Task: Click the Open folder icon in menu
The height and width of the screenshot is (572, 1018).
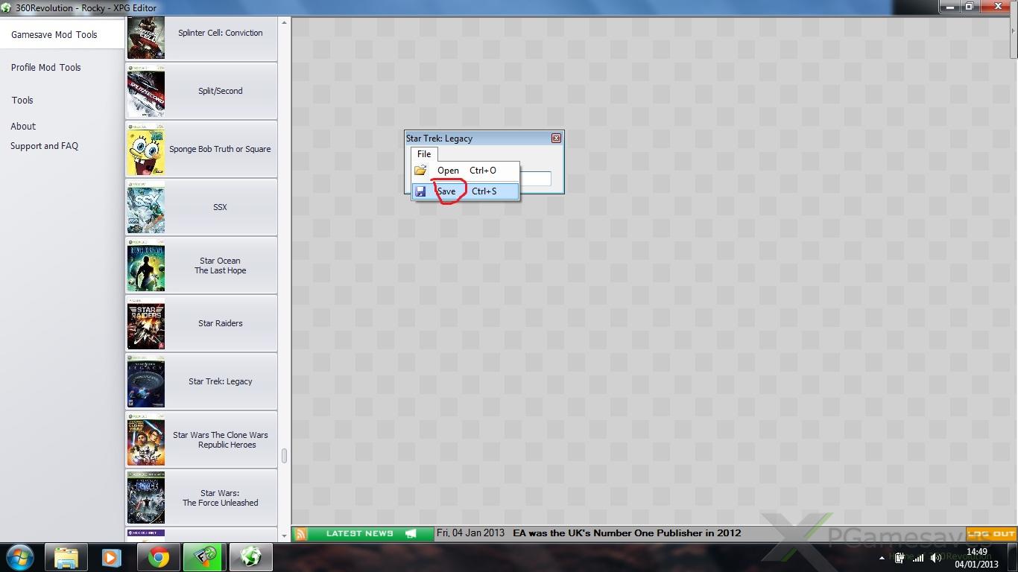Action: pos(420,171)
